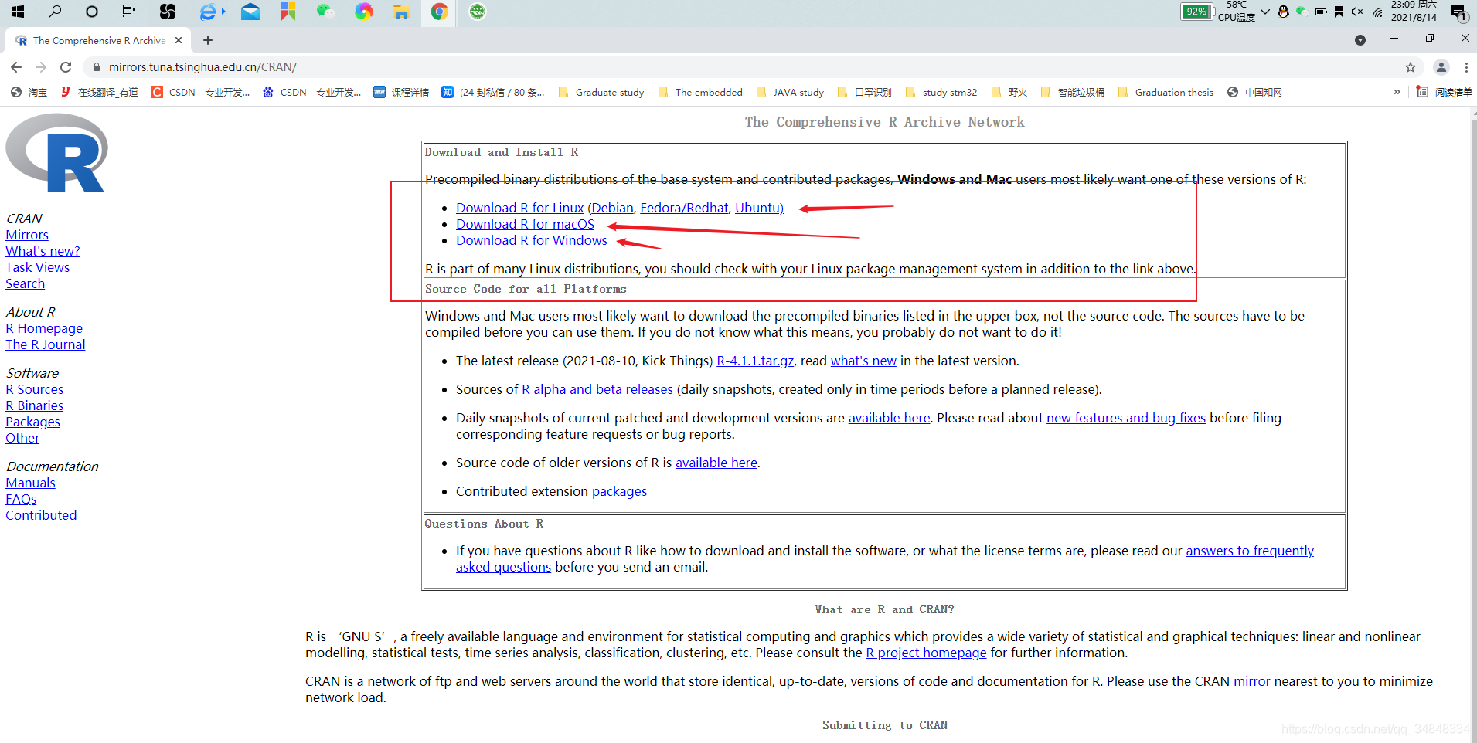Open Manuals under Documentation
1477x743 pixels.
click(x=30, y=483)
